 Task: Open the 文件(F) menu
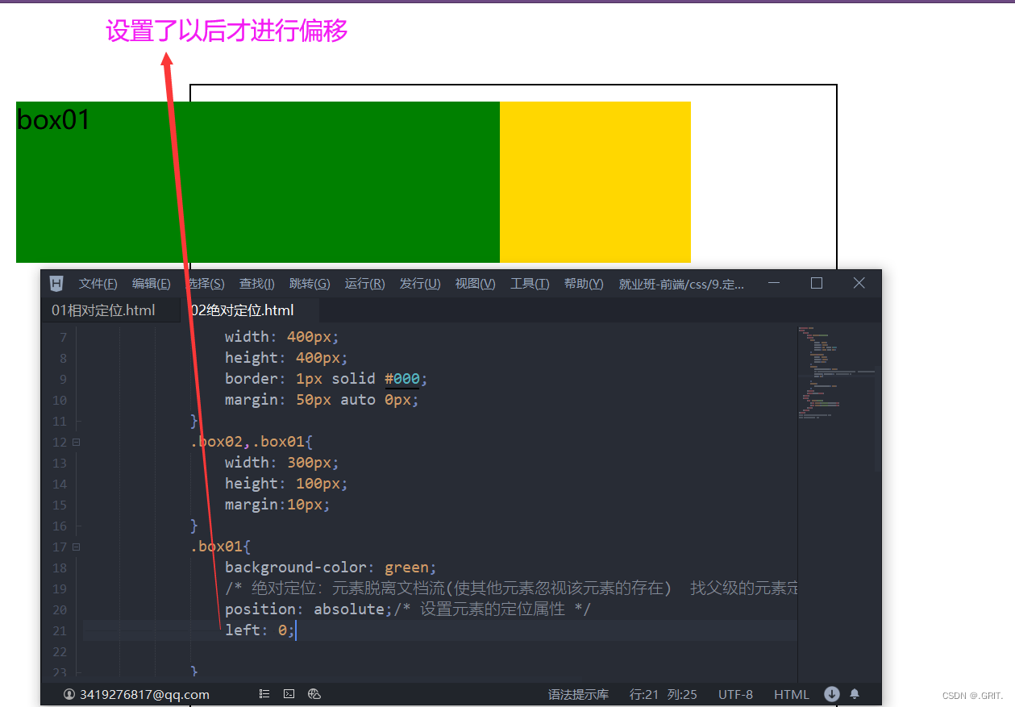(98, 284)
